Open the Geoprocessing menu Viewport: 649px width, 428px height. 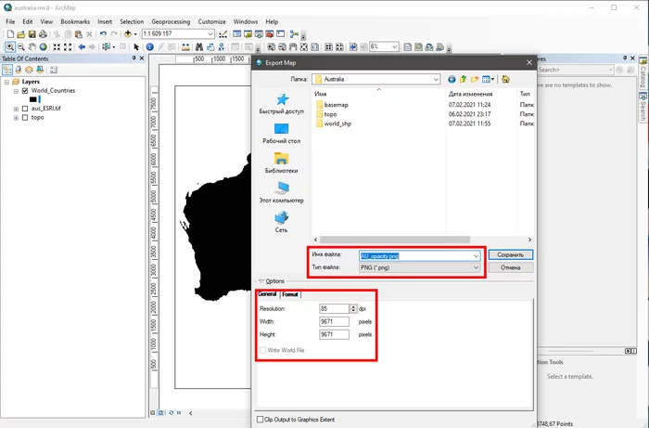171,21
